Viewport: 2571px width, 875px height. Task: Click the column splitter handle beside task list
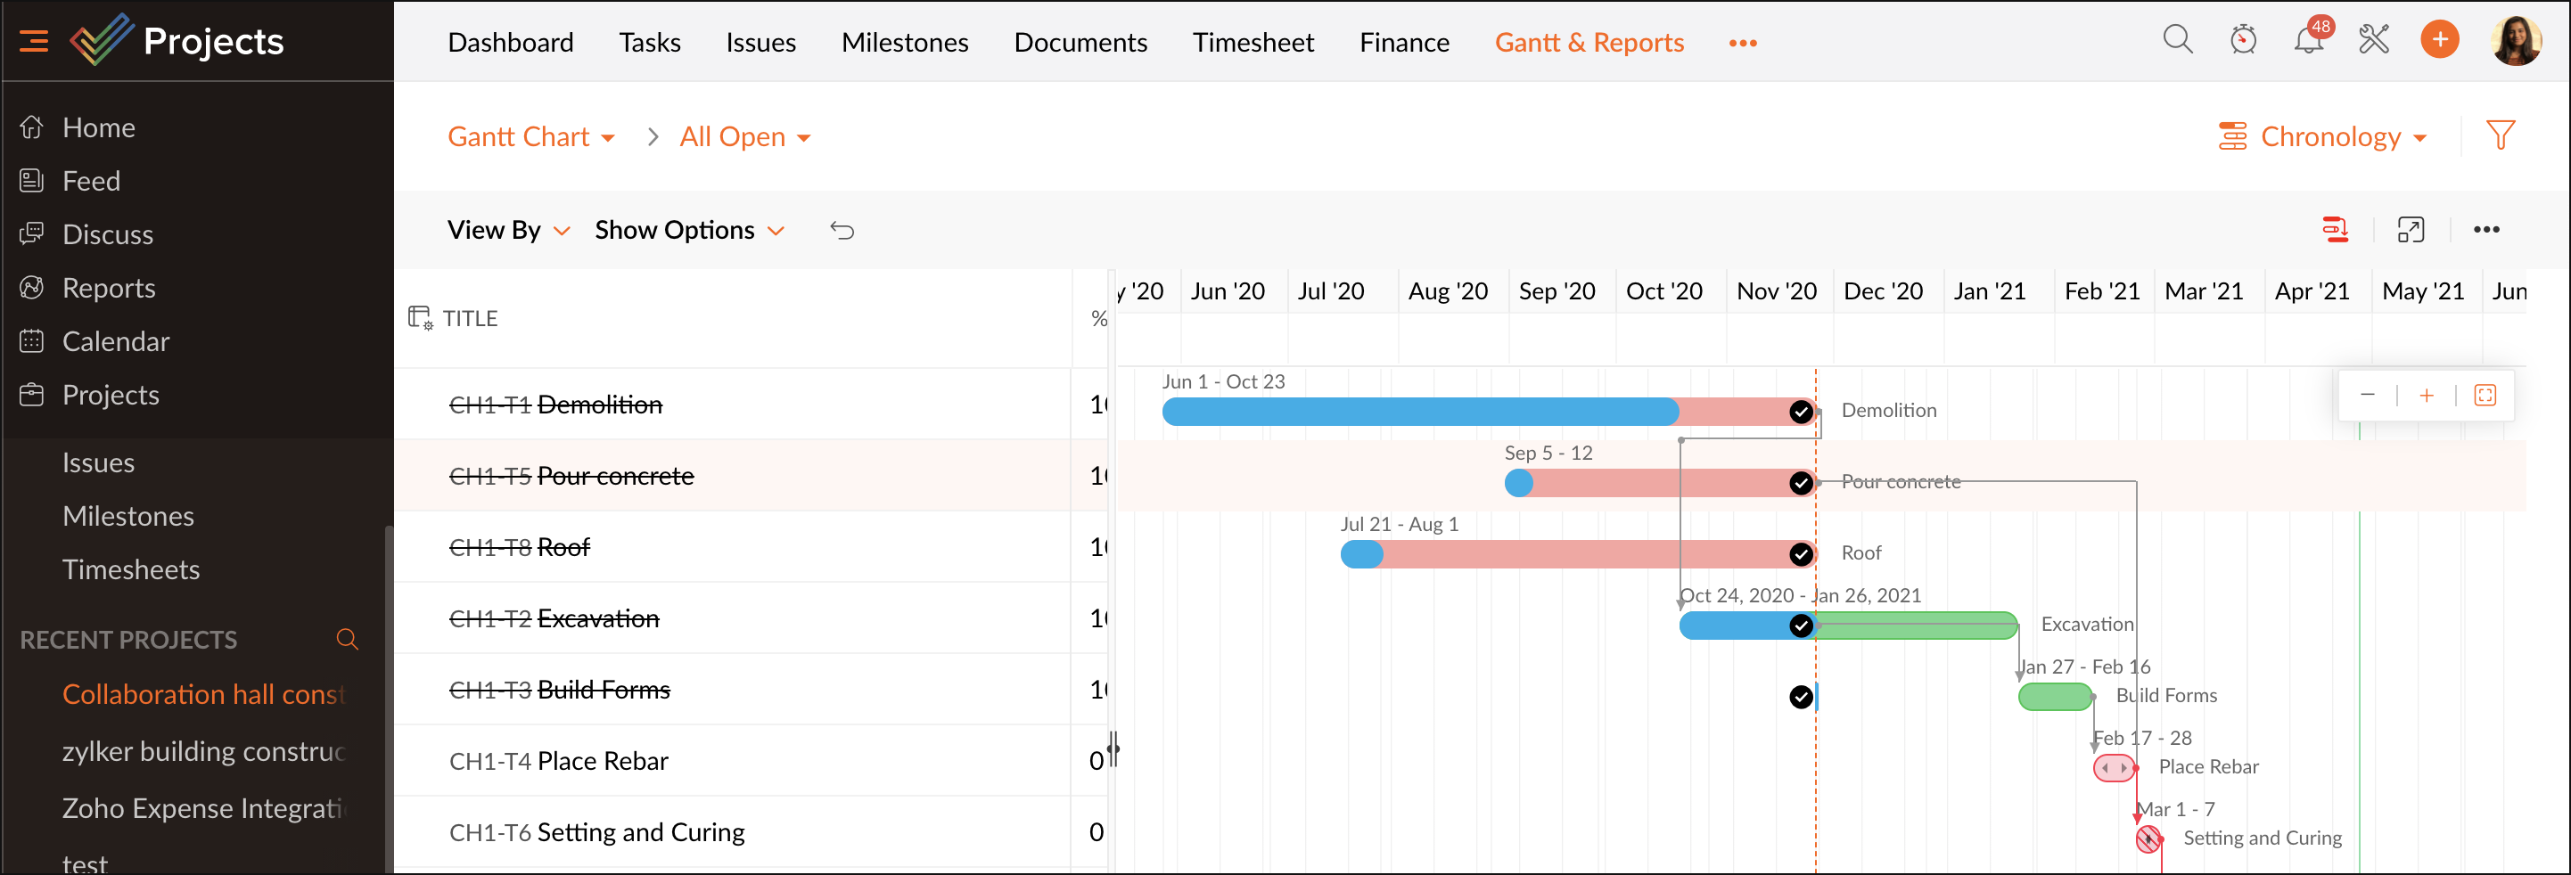point(1113,748)
